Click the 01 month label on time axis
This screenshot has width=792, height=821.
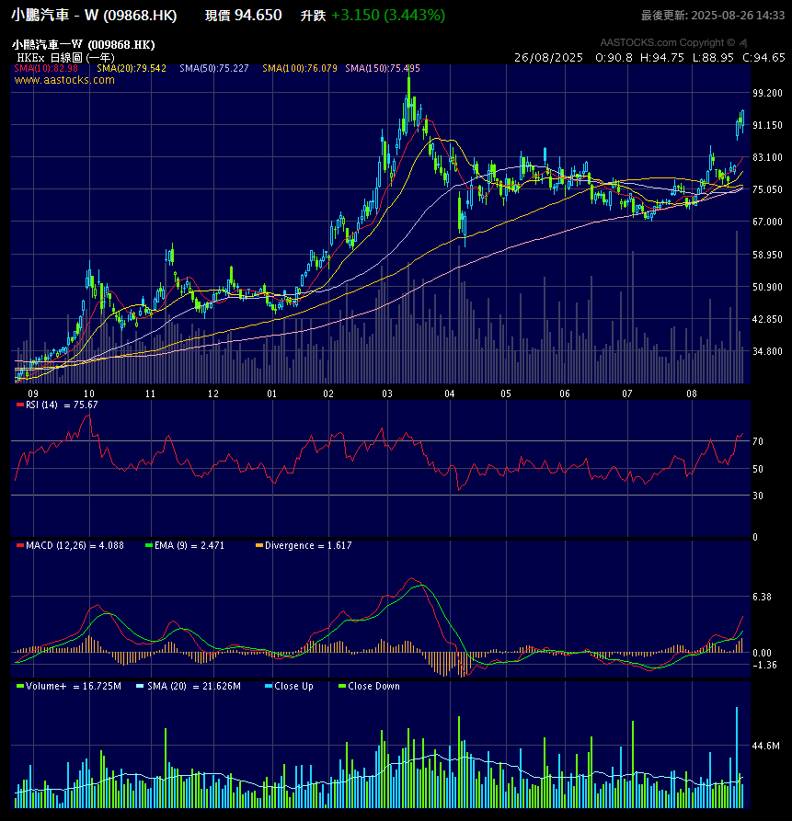tap(272, 393)
